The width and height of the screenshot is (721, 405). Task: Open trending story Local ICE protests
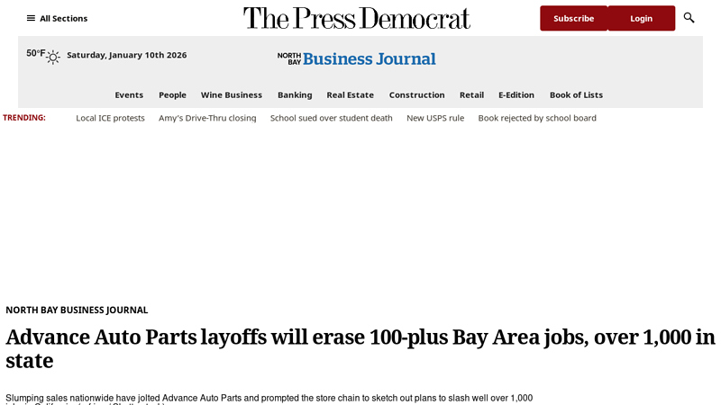tap(110, 118)
